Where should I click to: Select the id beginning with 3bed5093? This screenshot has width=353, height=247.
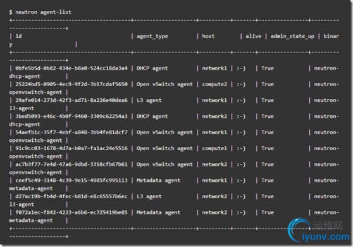(x=71, y=117)
